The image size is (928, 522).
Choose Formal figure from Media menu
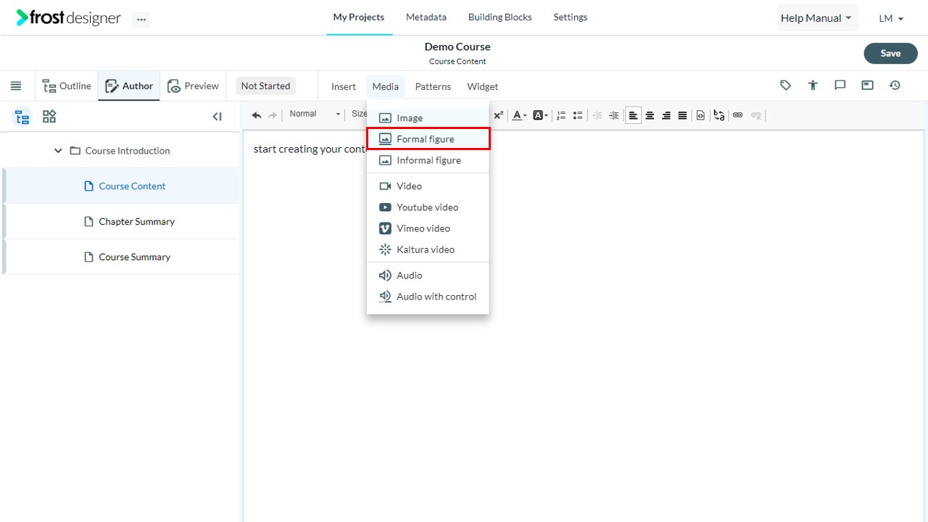click(x=428, y=138)
